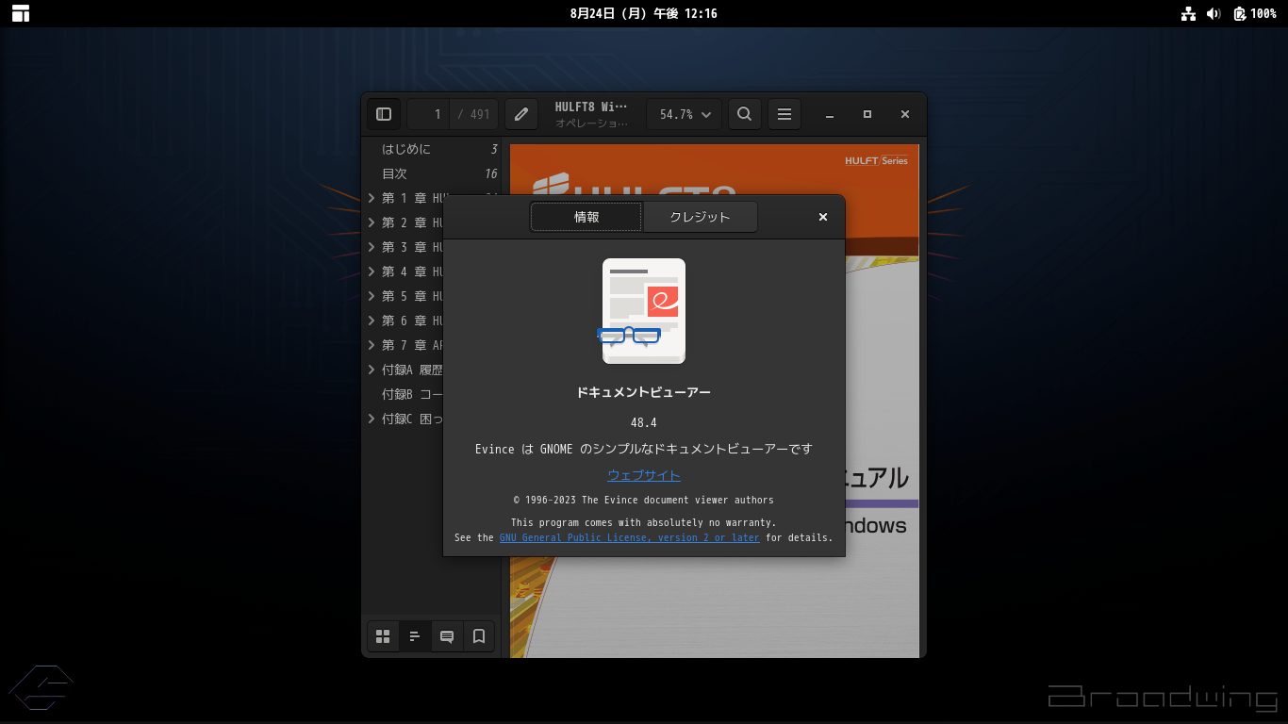This screenshot has height=724, width=1288.
Task: Show outline view in sidebar
Action: point(415,636)
